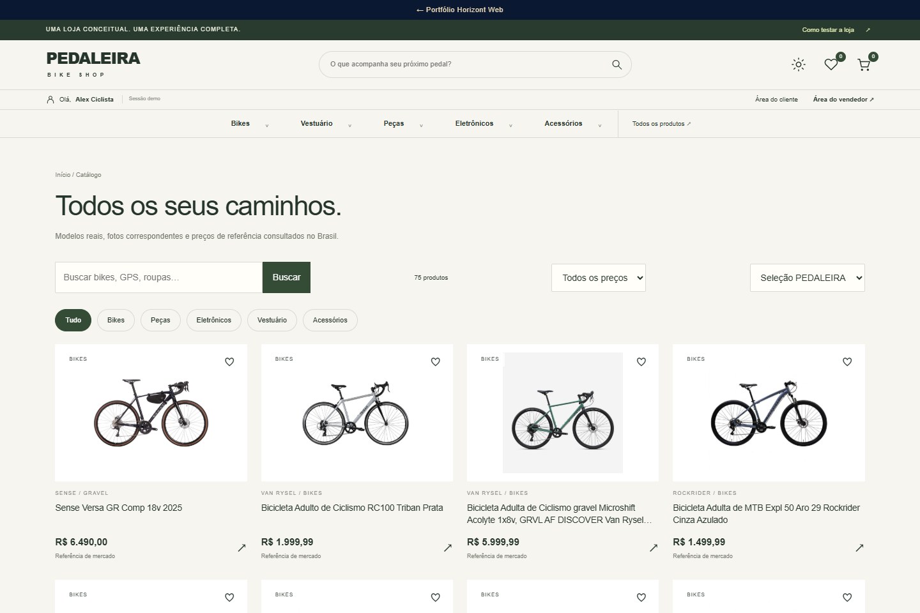Screen dimensions: 920x613
Task: Favorite the RC100 Triban Prata bike
Action: [435, 362]
